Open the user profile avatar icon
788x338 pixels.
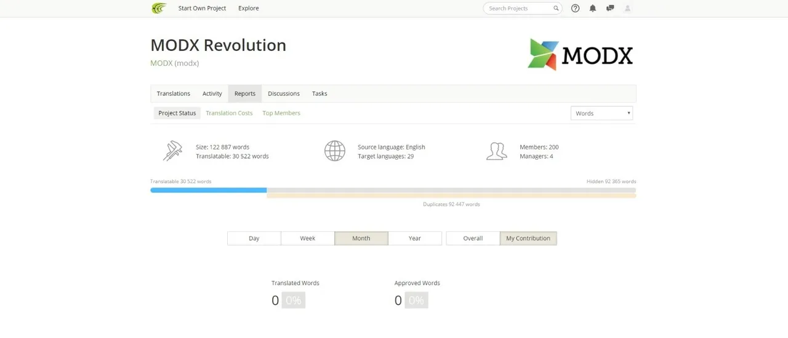click(628, 8)
